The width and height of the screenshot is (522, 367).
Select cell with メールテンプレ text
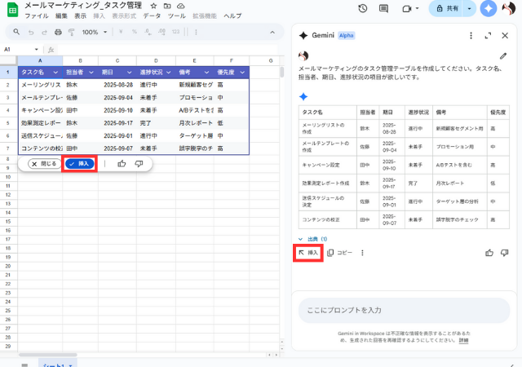(x=40, y=98)
